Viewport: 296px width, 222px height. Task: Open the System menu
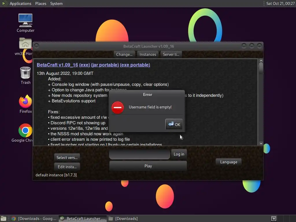[x=56, y=3]
